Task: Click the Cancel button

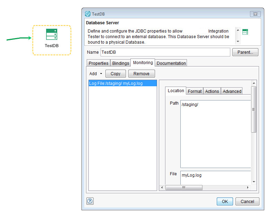Action: click(247, 202)
